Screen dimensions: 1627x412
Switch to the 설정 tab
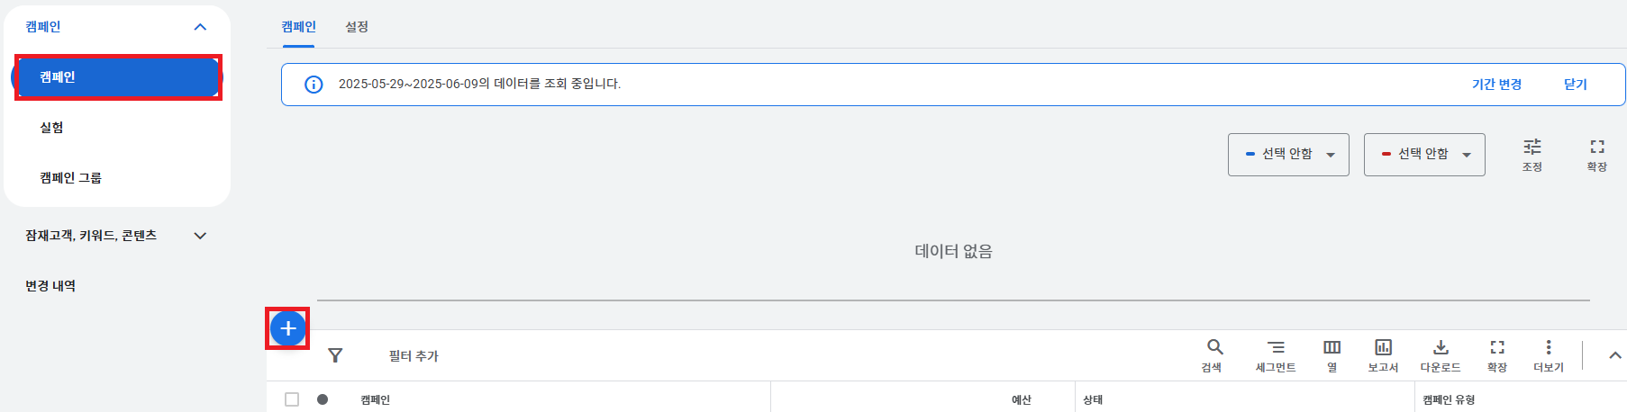(357, 27)
